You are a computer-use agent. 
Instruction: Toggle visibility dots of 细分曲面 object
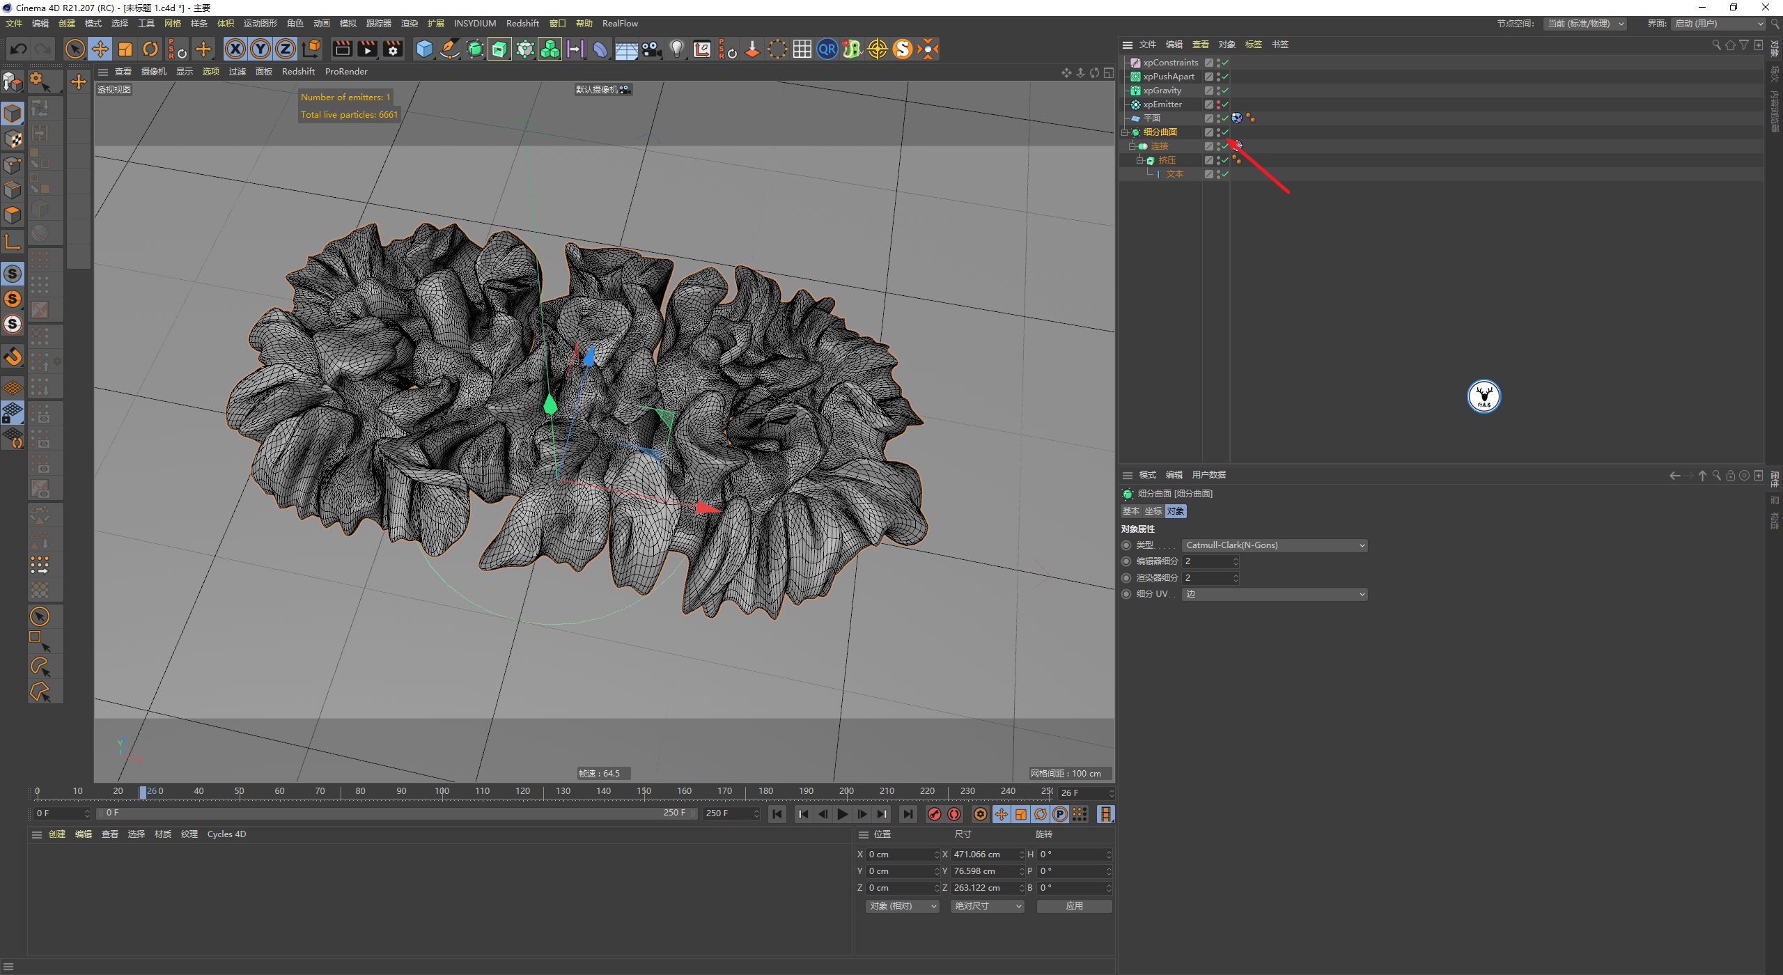(x=1217, y=132)
